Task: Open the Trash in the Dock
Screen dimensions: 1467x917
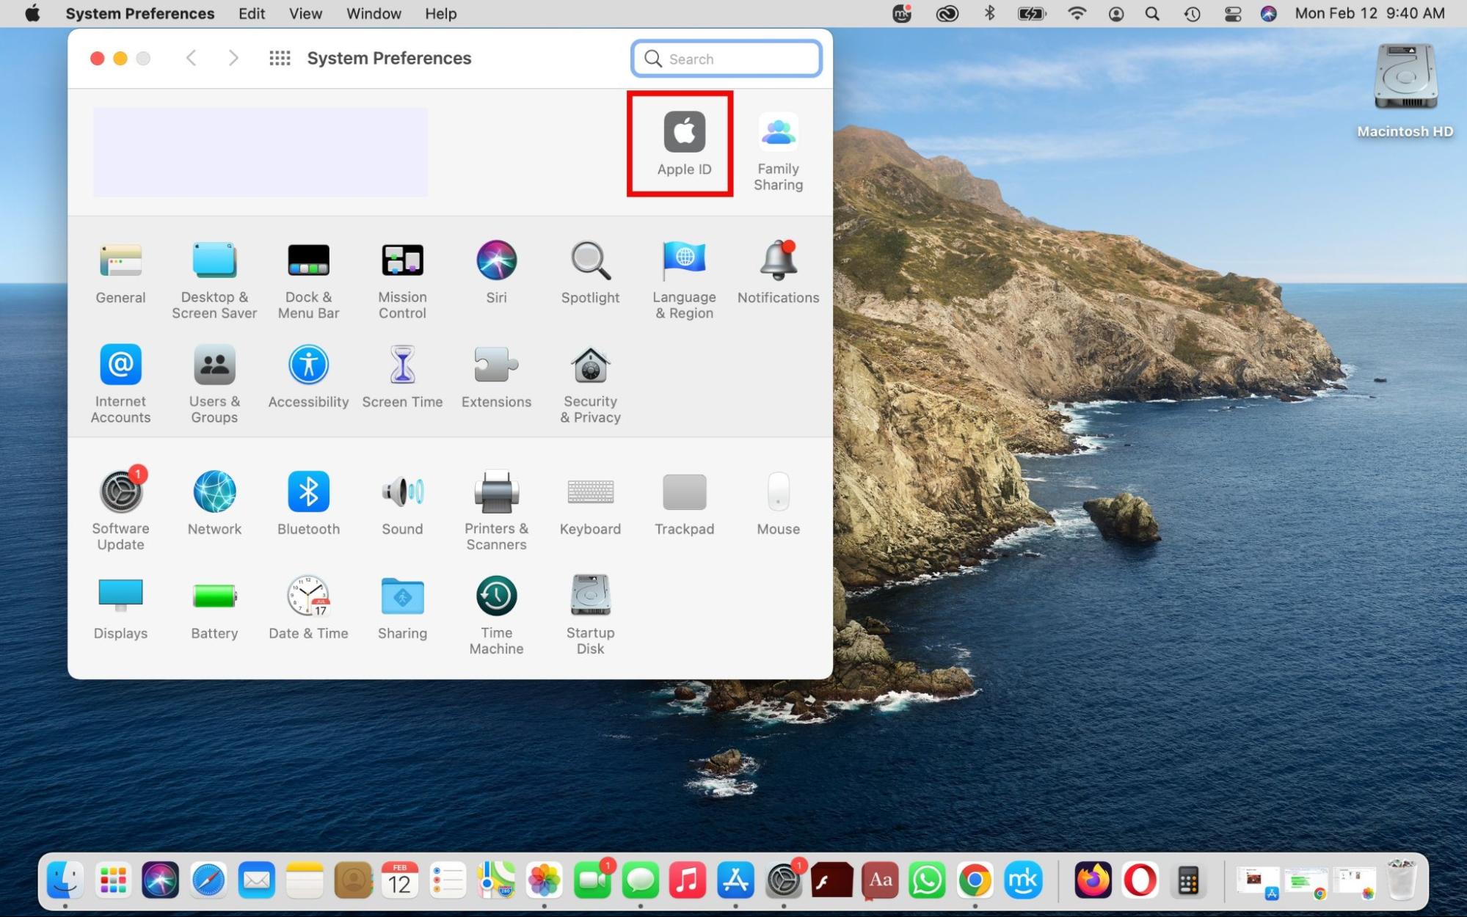Action: pos(1402,880)
